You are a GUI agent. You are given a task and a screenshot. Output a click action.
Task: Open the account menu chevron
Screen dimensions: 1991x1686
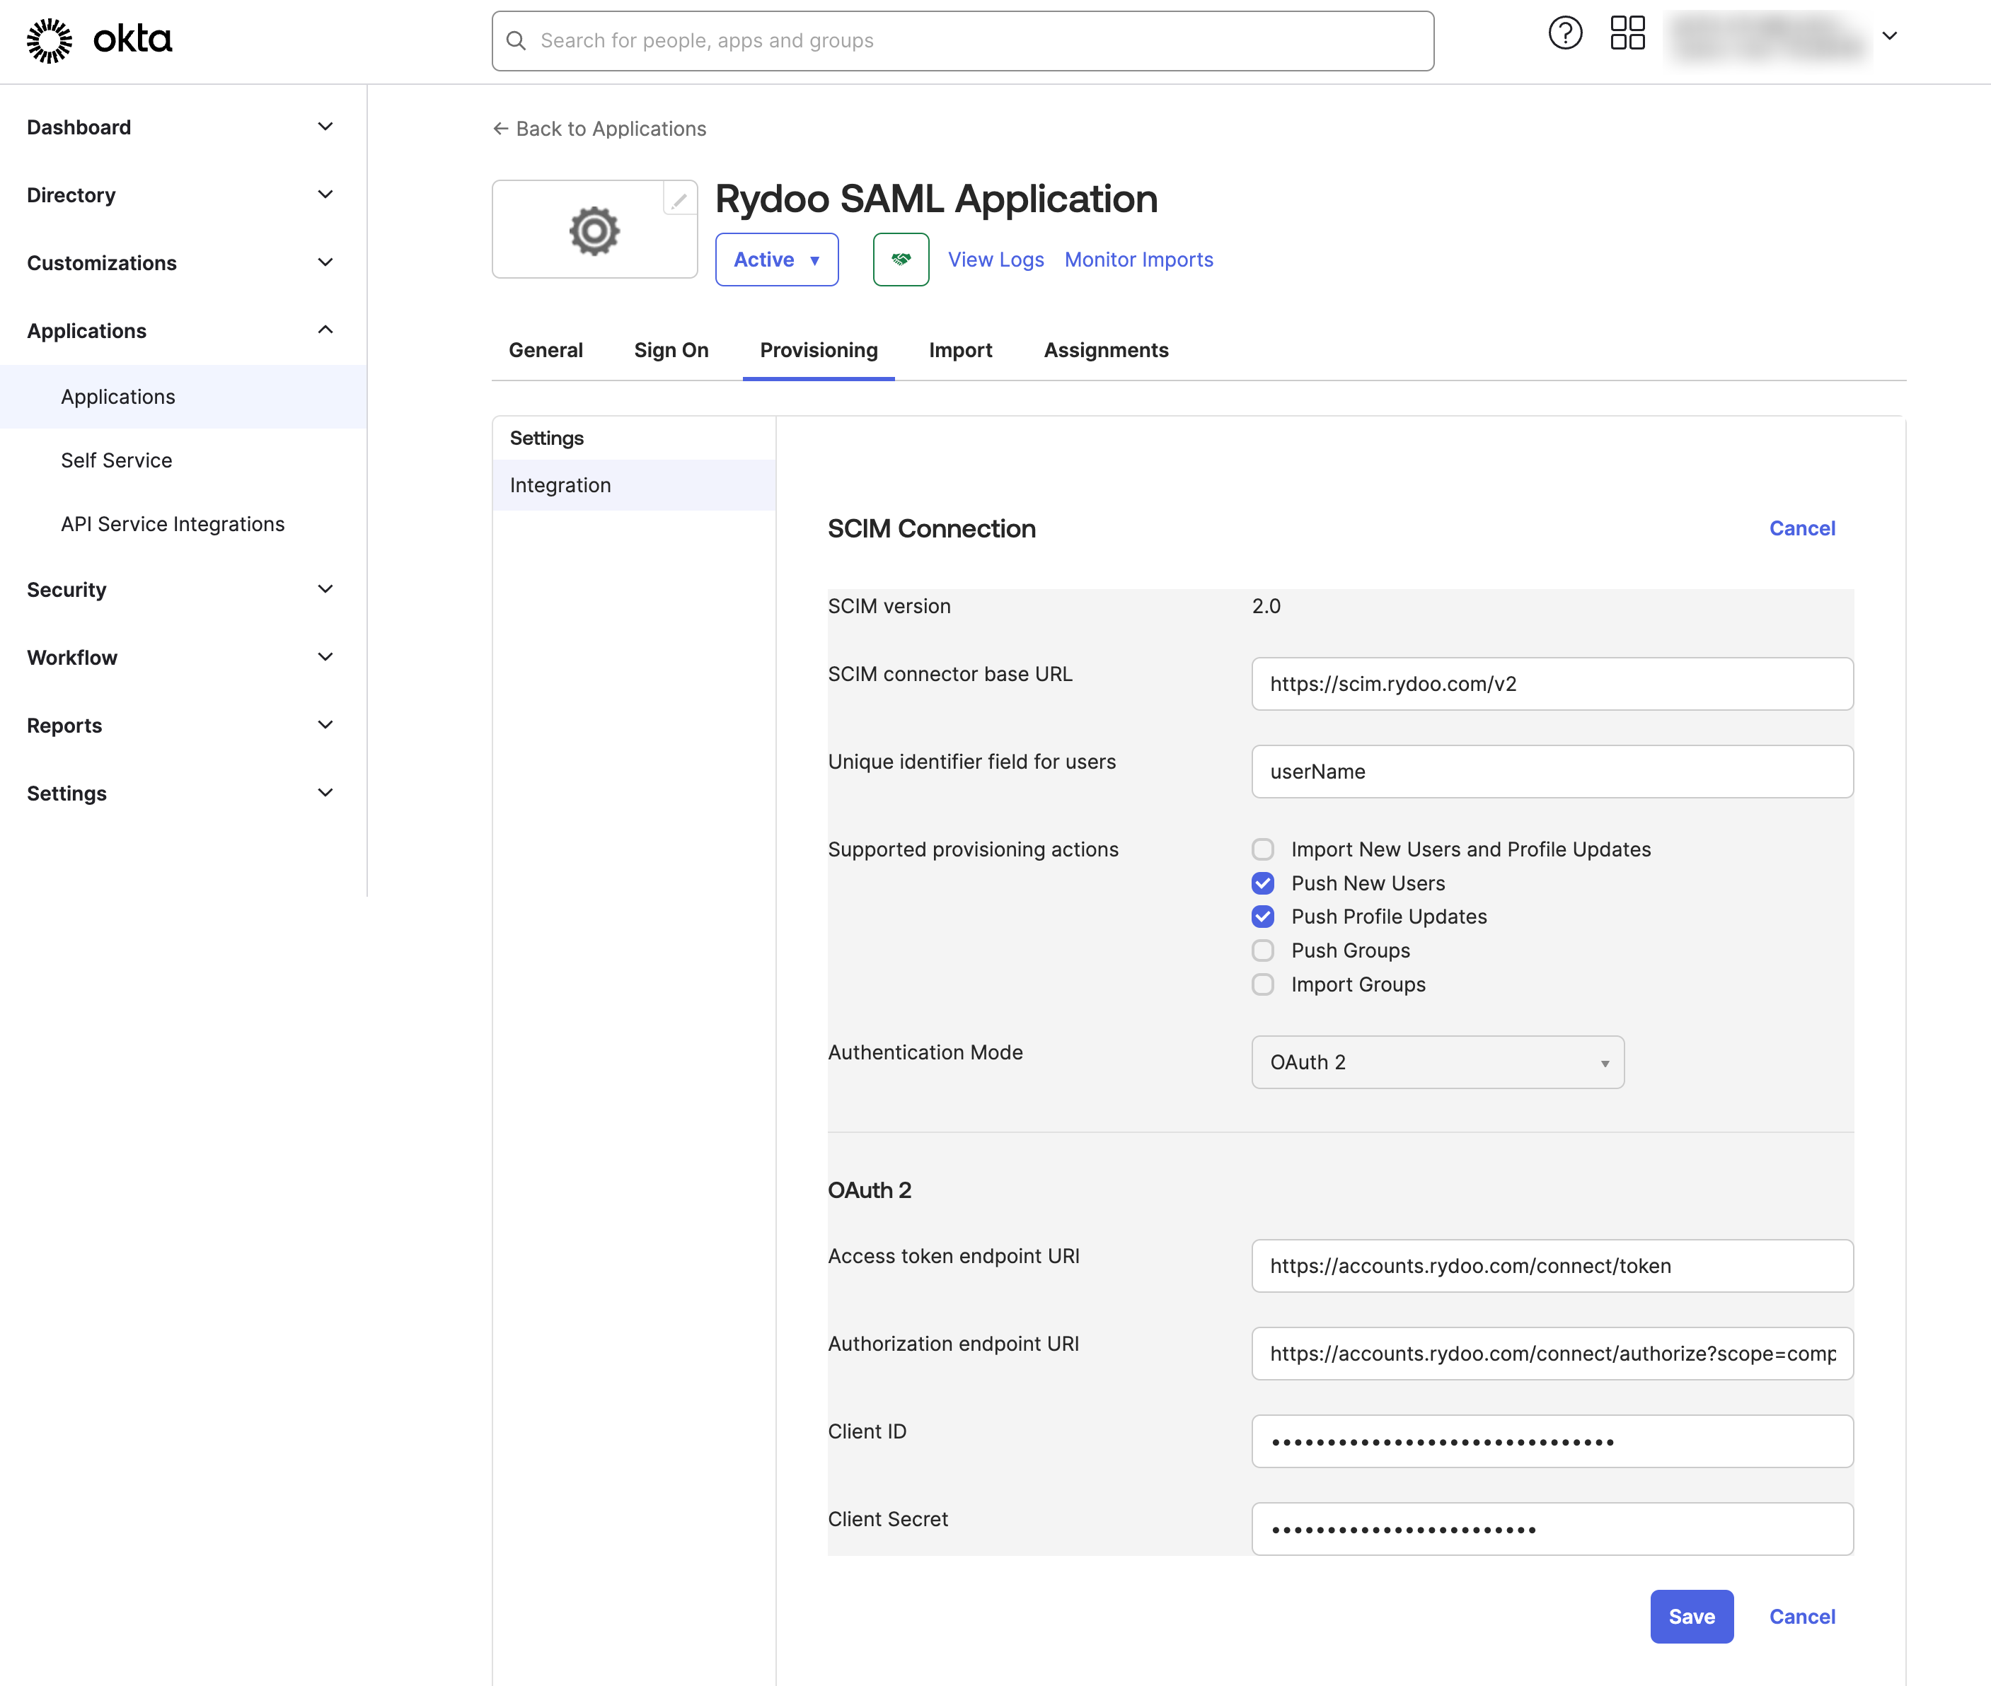[1888, 36]
